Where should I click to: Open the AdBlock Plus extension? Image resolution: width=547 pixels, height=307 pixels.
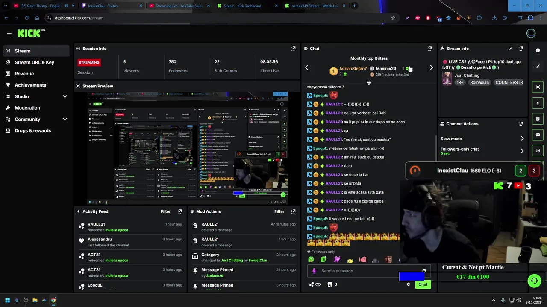tap(418, 18)
